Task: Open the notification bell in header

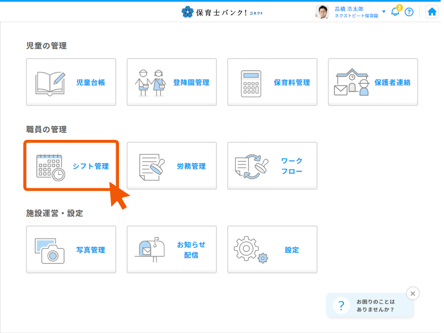Action: pos(395,12)
